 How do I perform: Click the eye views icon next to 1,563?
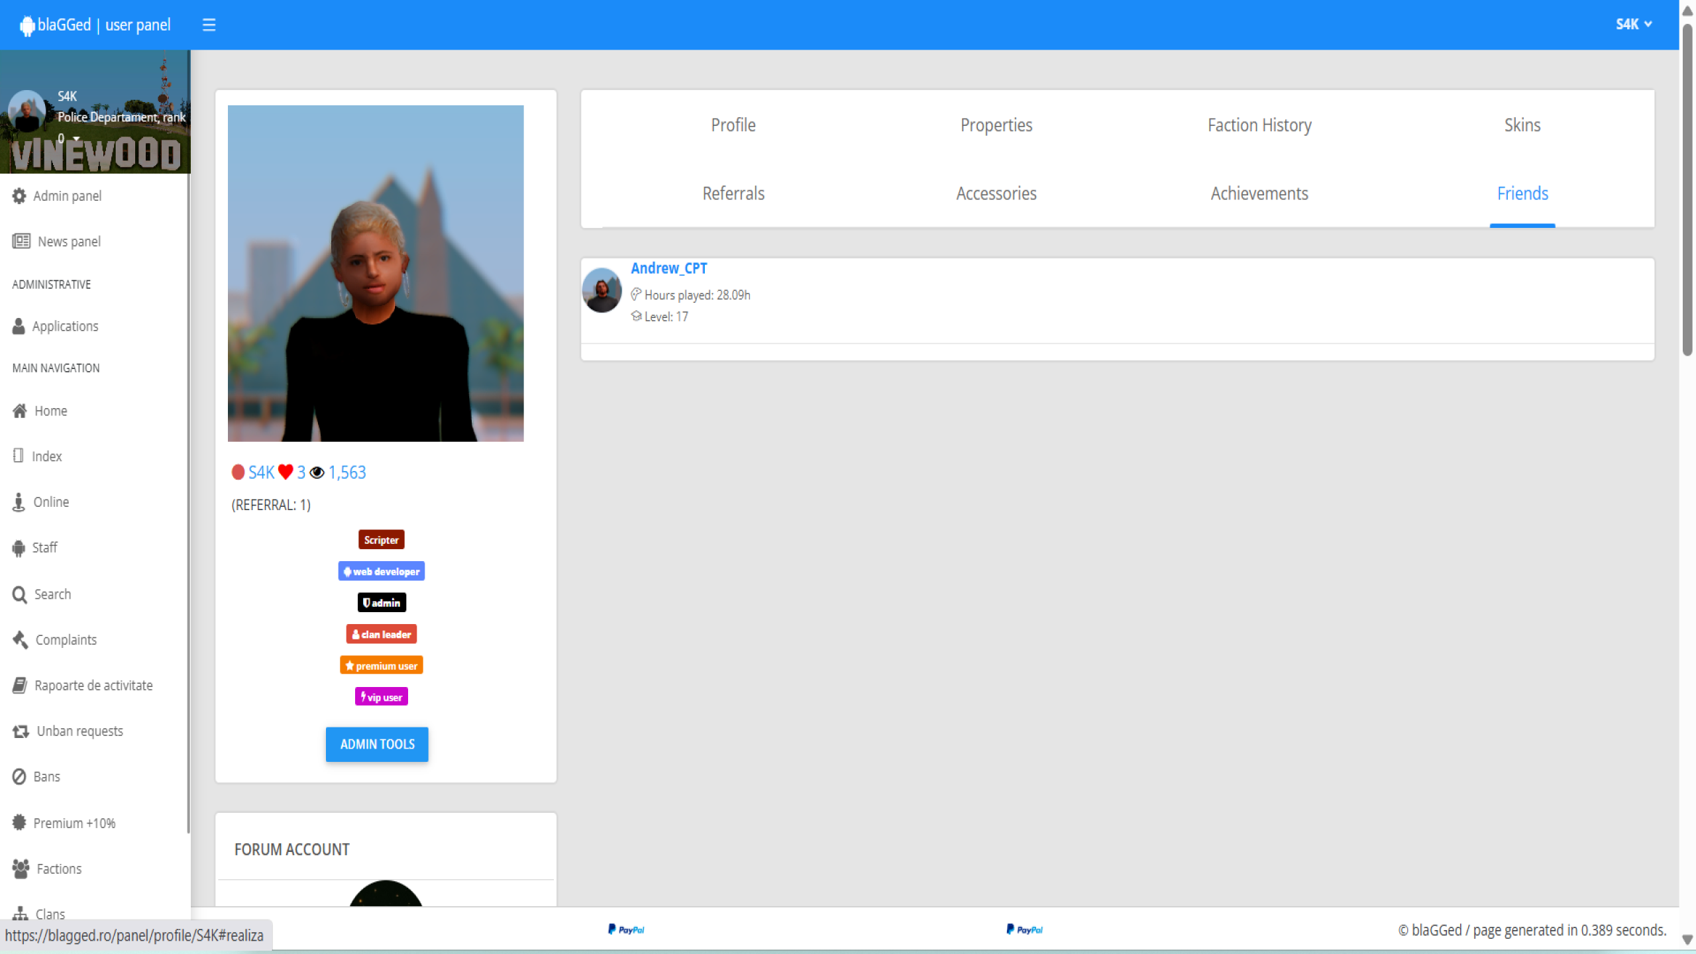317,472
